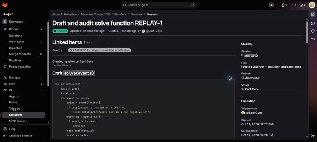Click the Pinned pin icon
The image size is (317, 142).
[5, 29]
